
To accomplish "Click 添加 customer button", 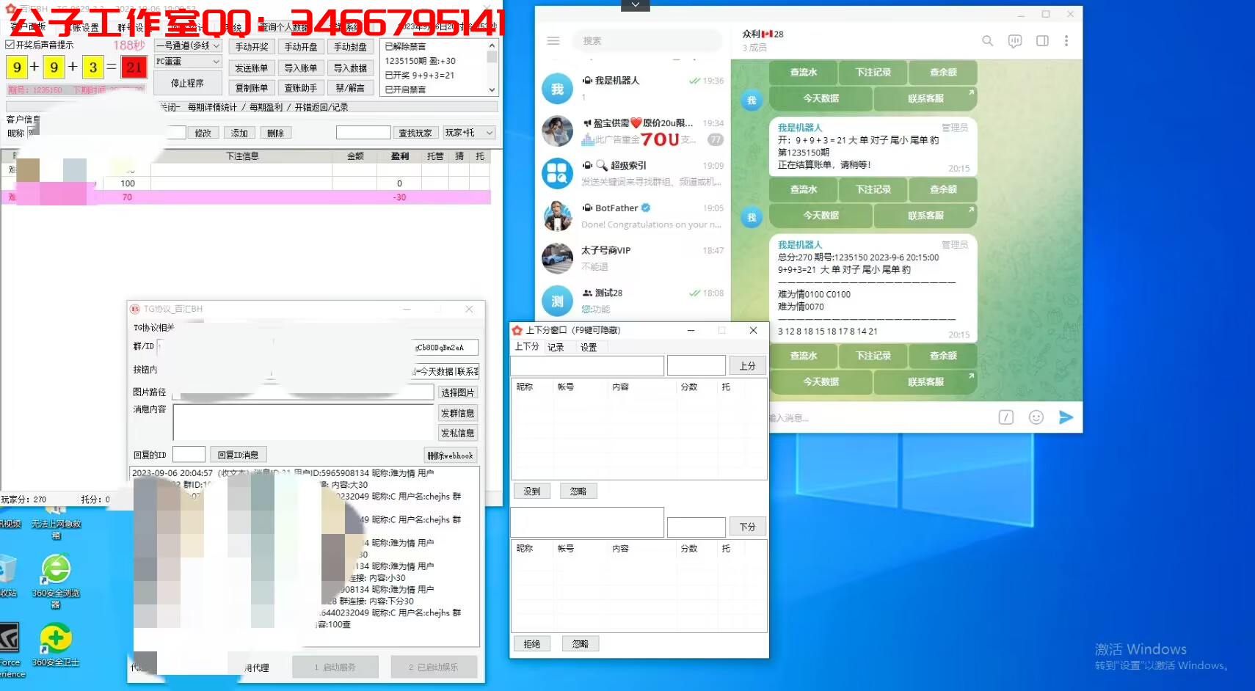I will click(x=239, y=133).
